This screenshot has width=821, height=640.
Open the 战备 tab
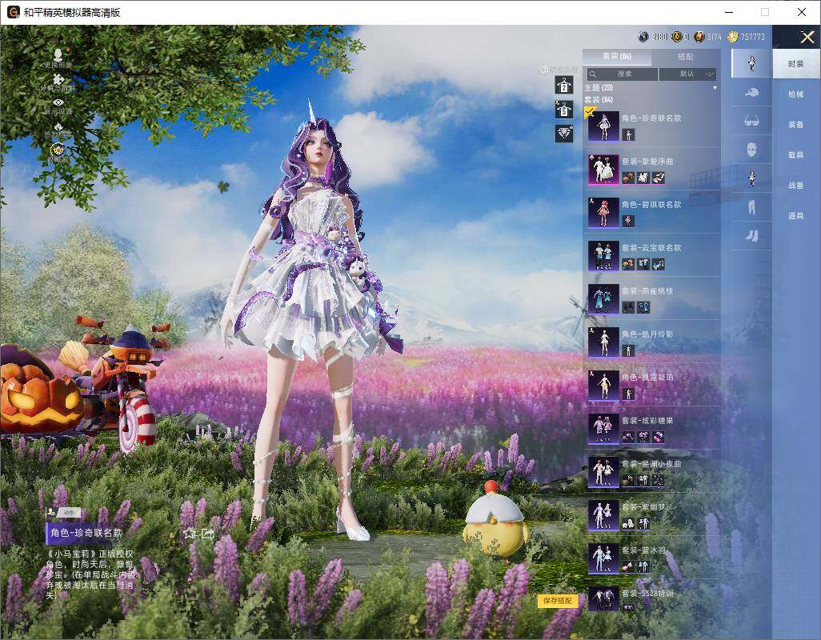[796, 186]
